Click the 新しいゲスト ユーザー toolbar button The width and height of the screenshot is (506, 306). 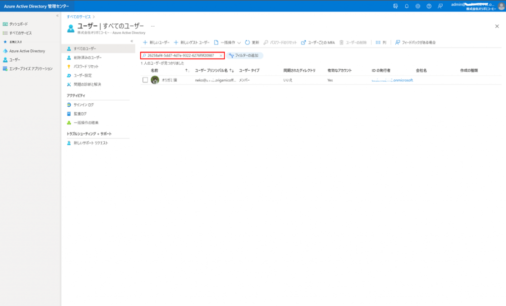click(192, 43)
